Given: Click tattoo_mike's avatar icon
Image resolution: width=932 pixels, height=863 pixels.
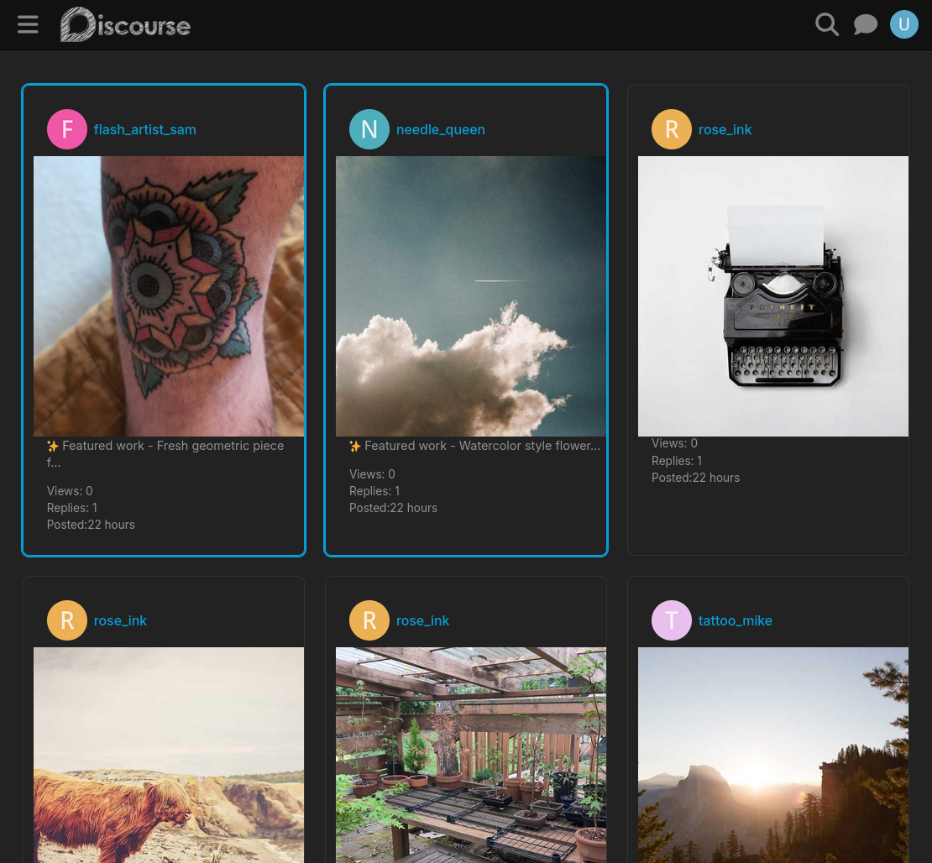Looking at the screenshot, I should (672, 620).
